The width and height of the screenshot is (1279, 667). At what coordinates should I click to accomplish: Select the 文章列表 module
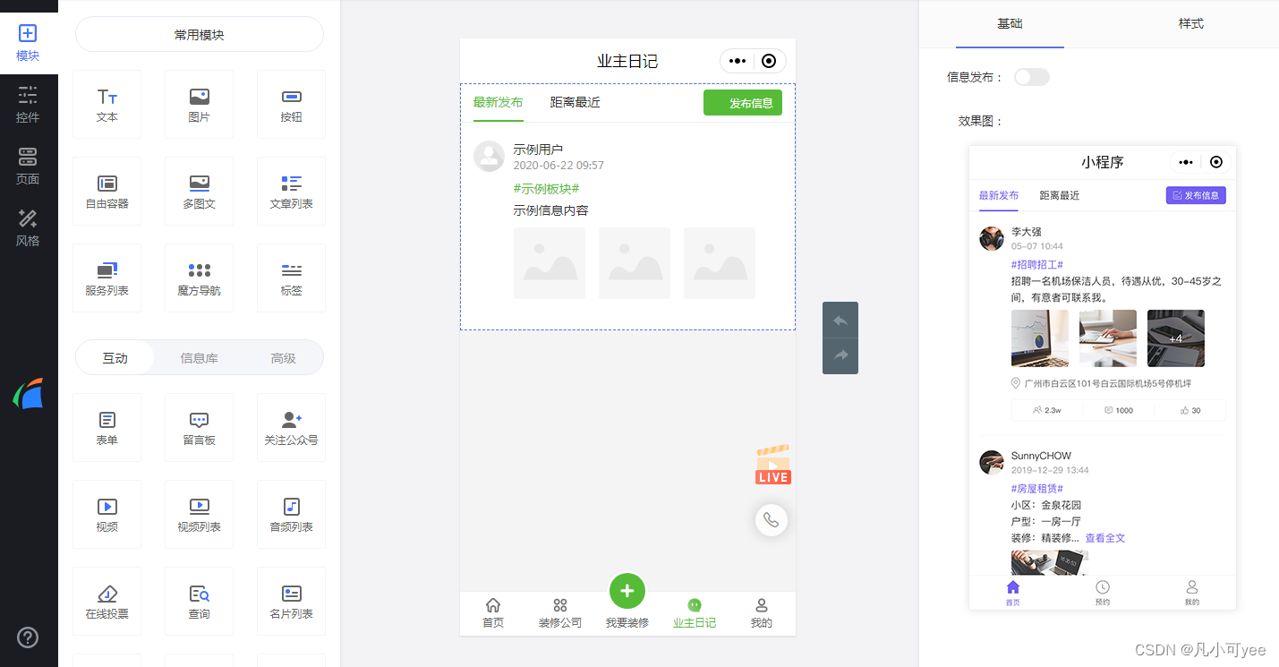[291, 192]
